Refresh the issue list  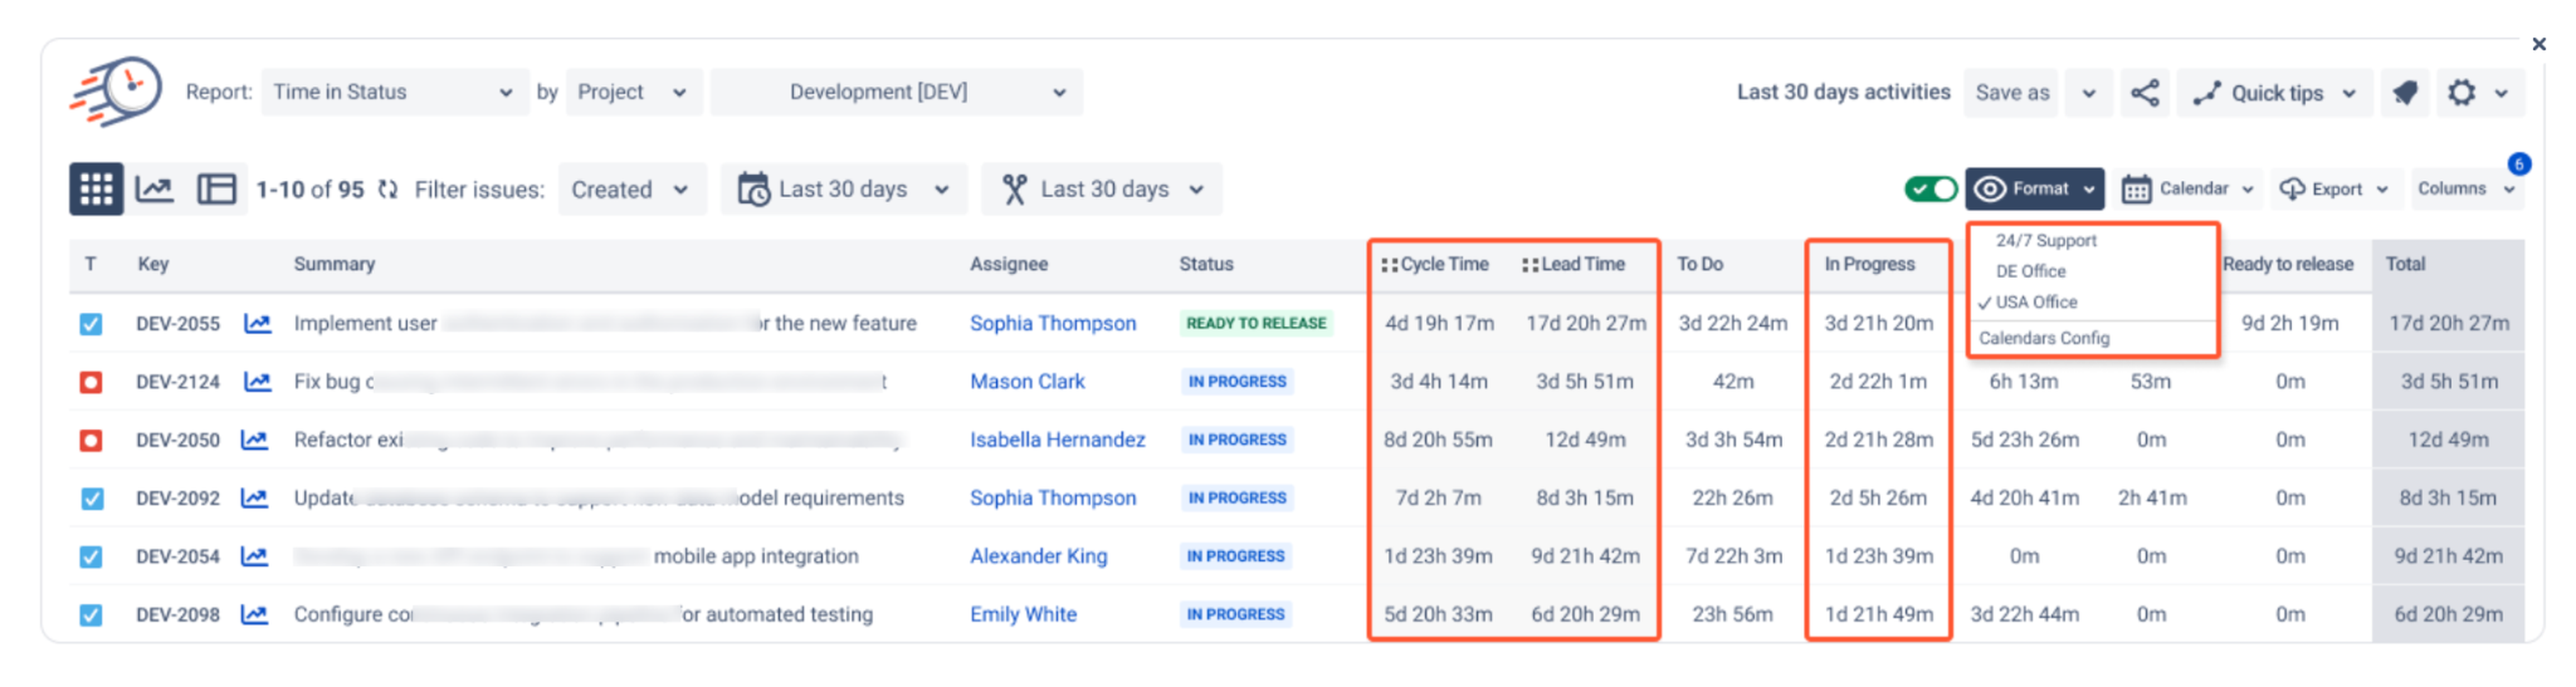[388, 190]
